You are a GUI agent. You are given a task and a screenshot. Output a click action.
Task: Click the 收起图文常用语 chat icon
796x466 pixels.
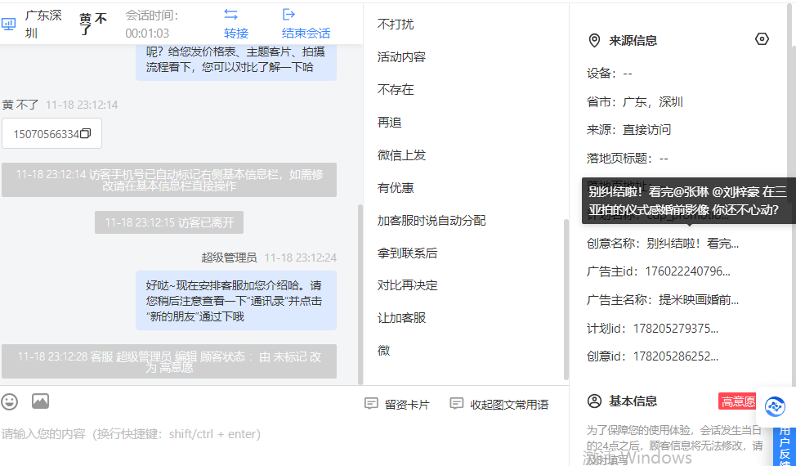point(456,404)
